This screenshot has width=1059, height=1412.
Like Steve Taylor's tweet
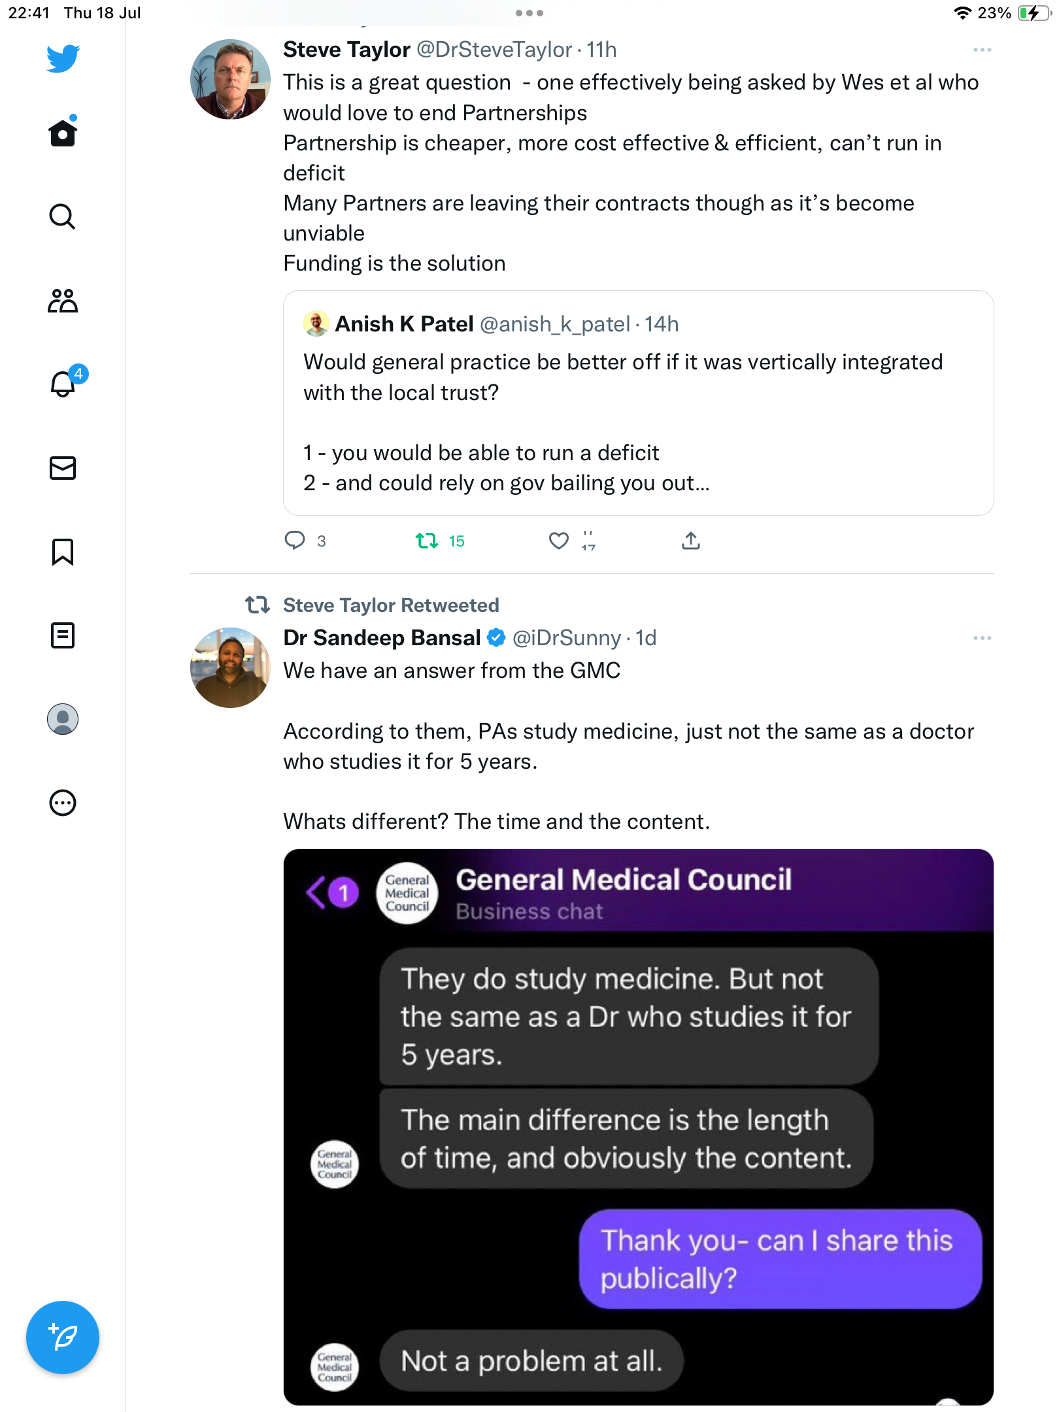558,541
